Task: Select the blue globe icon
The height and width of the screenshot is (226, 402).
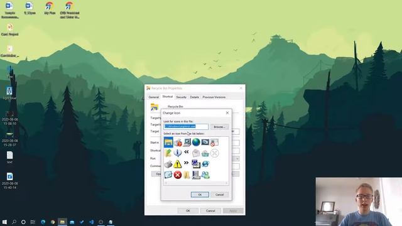Action: (x=196, y=143)
